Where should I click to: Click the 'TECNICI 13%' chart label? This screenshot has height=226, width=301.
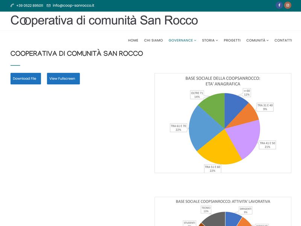coord(206,209)
